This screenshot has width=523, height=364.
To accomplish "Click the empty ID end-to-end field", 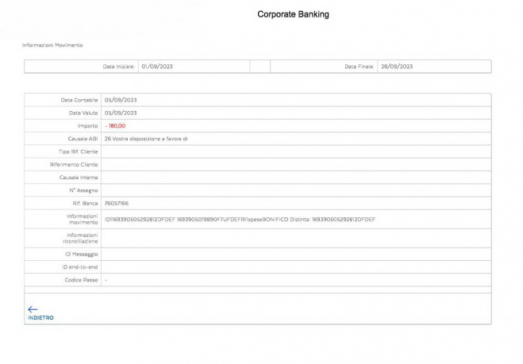I will (294, 267).
